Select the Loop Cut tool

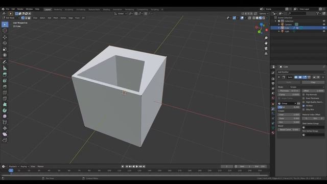(5, 93)
